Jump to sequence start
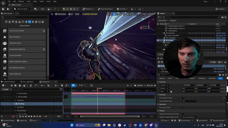The image size is (228, 128). 20,116
